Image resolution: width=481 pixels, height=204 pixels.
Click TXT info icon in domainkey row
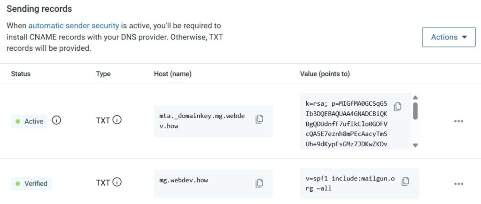pos(117,120)
